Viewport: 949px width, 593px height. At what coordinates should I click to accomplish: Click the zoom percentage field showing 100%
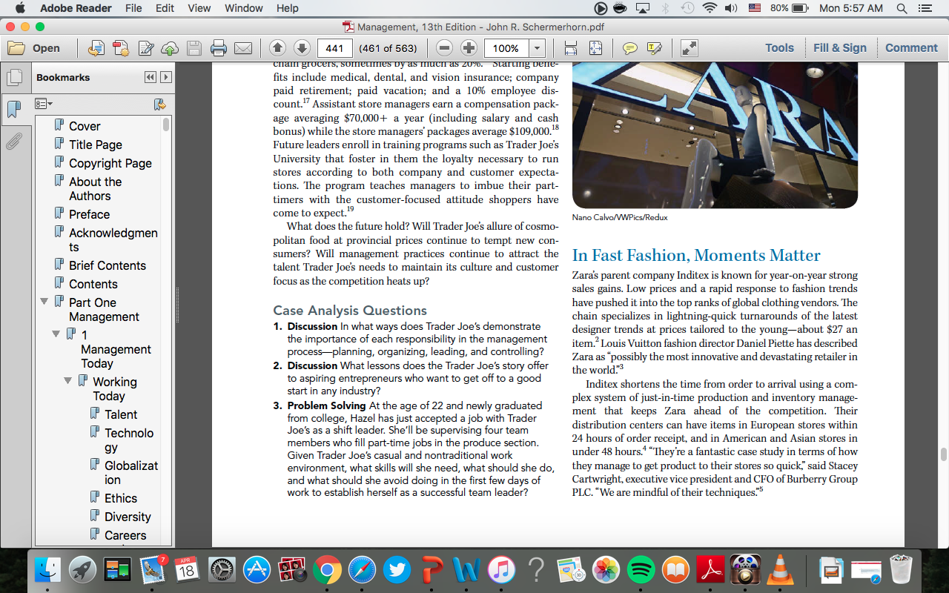coord(506,48)
